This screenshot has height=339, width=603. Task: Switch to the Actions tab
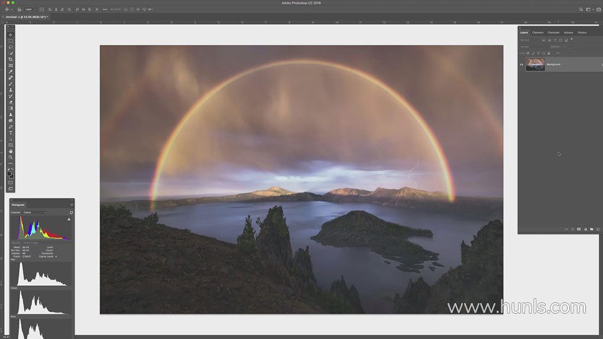568,32
